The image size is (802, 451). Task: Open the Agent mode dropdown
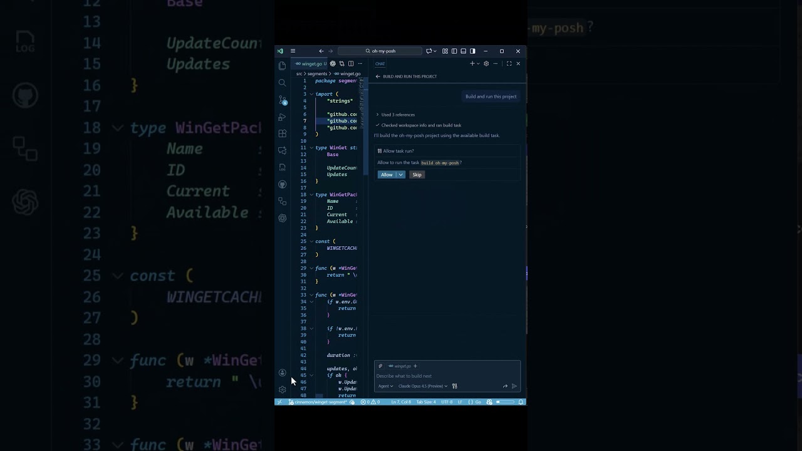pos(385,386)
